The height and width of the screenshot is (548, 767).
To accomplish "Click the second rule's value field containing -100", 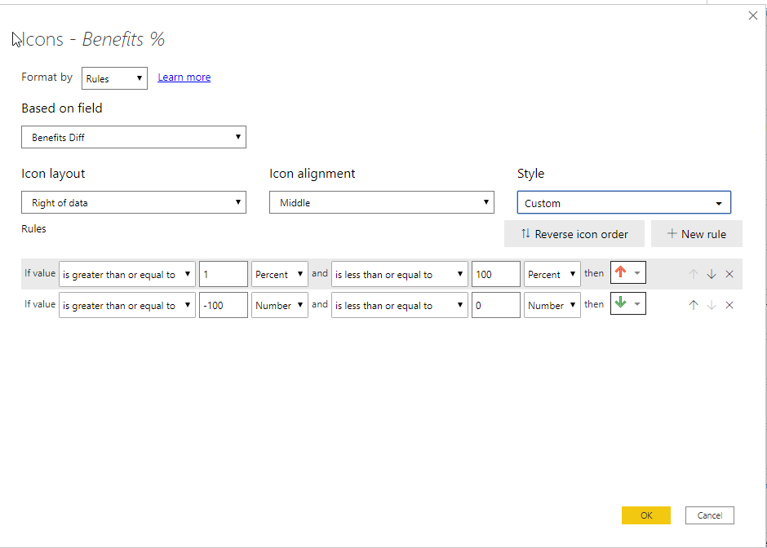I will [x=224, y=305].
